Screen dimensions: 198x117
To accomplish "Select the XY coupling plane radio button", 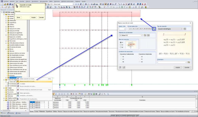I will [121, 42].
